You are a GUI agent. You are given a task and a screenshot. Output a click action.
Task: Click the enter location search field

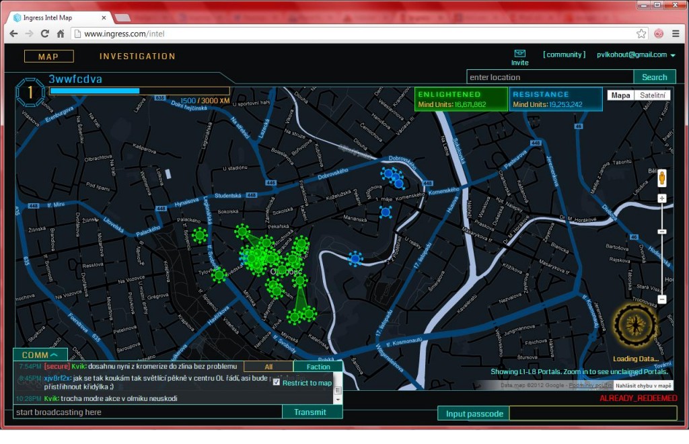click(x=550, y=77)
